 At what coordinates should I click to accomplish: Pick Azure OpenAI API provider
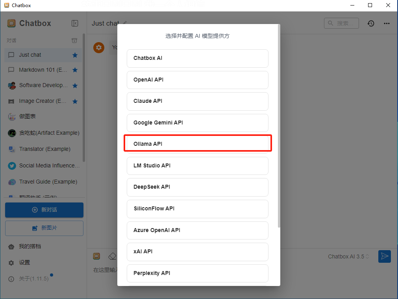pyautogui.click(x=198, y=230)
